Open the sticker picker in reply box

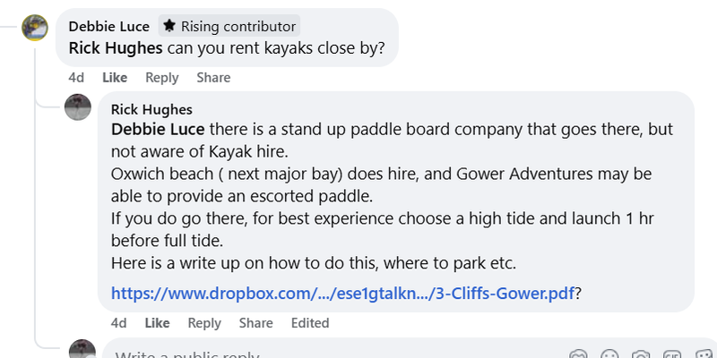(704, 354)
